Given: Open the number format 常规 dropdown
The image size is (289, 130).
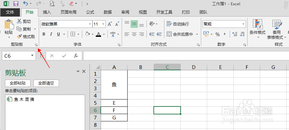Looking at the screenshot, I should pyautogui.click(x=244, y=24).
